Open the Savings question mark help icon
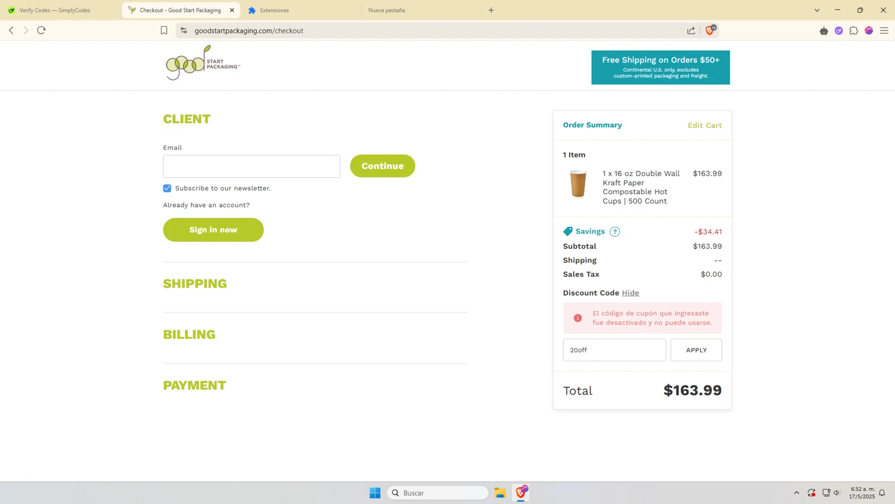This screenshot has height=504, width=895. [615, 232]
